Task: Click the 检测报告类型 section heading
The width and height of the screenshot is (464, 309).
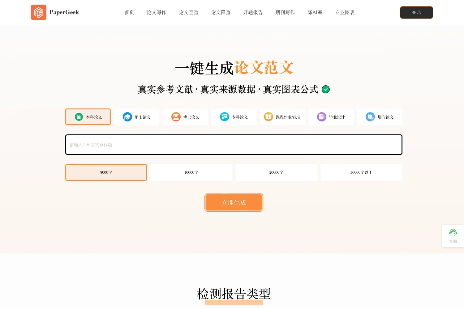Action: [x=234, y=294]
